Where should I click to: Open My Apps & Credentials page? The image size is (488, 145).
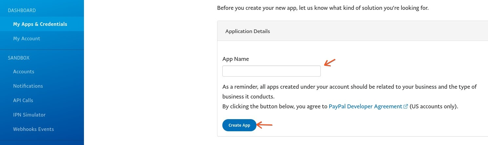(x=40, y=24)
